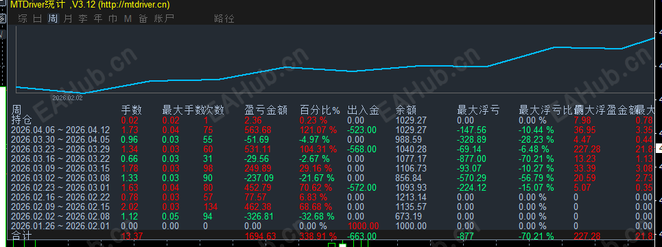Viewport: 662px width, 247px height.
Task: Select week row 2026.02.02 ~ 2026.02.08
Action: [x=60, y=217]
